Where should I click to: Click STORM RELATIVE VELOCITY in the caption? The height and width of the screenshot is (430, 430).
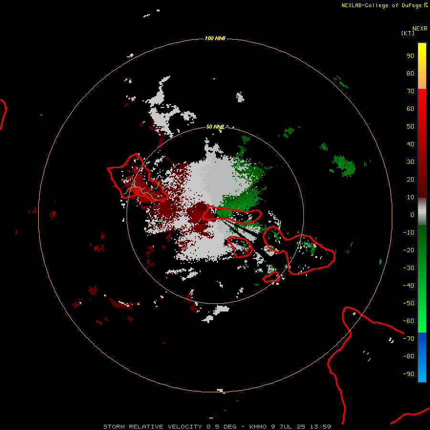coord(152,427)
